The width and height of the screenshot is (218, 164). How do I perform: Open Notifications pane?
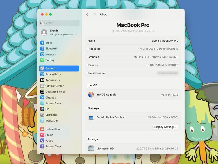click(x=53, y=129)
